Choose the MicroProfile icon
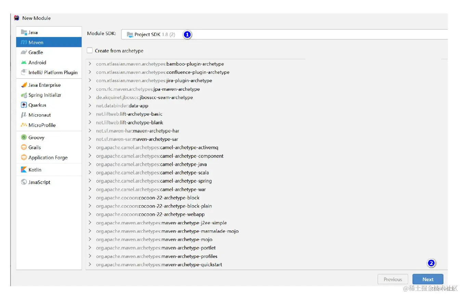 click(24, 125)
